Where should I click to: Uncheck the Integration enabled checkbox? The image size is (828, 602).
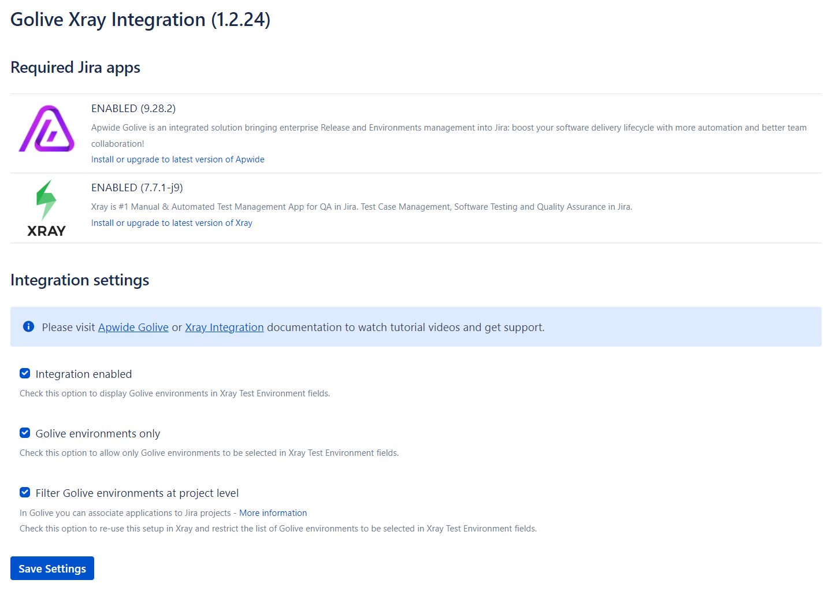25,374
